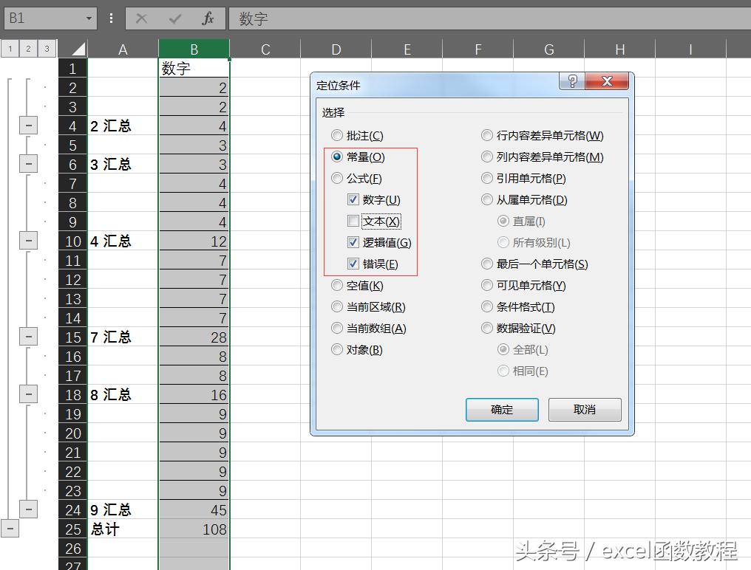Screen dimensions: 751x570
Task: Collapse the 4 汇总 group with its minus button
Action: (x=27, y=240)
